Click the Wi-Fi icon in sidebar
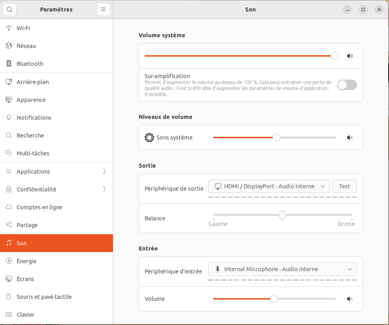Screen dimensions: 389x325 (x=9, y=28)
